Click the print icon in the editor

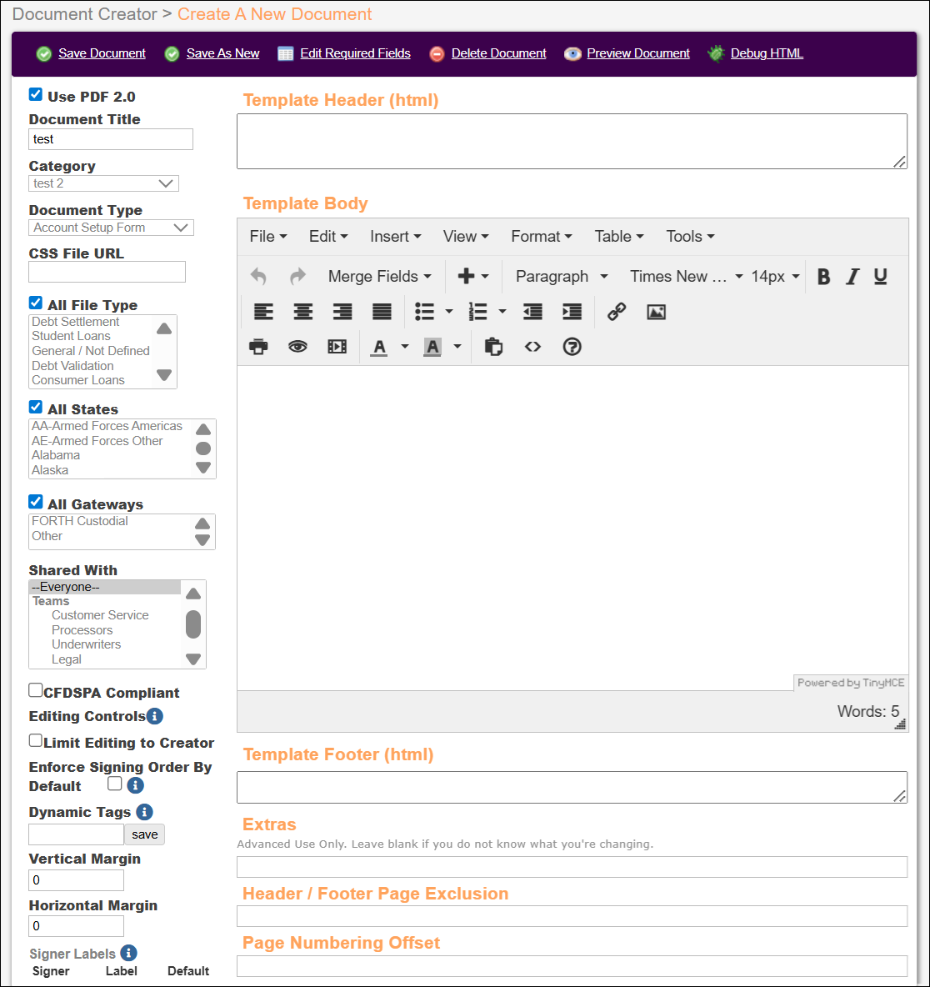[x=258, y=347]
